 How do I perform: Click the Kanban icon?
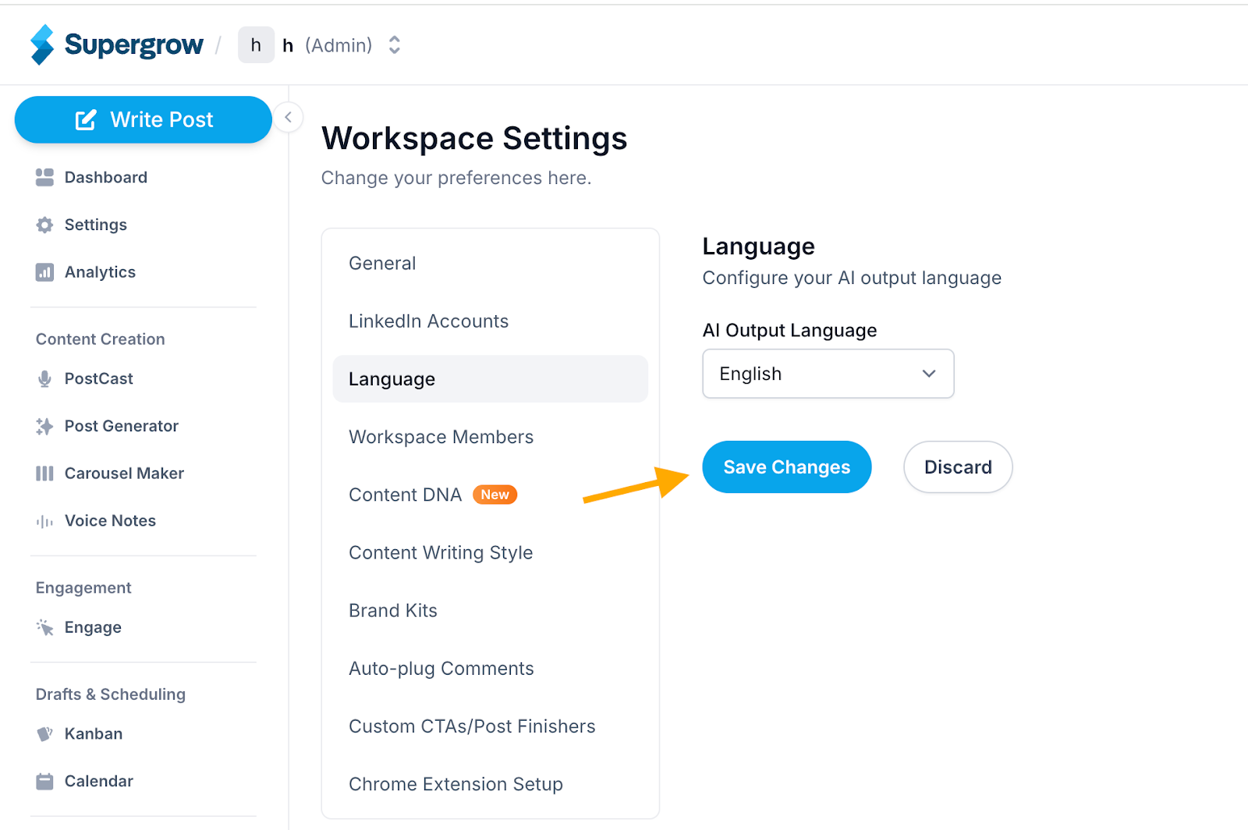click(44, 734)
